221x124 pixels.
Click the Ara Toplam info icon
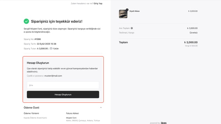pos(132,28)
